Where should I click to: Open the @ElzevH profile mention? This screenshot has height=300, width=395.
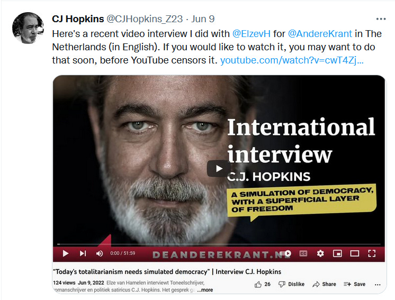[251, 34]
